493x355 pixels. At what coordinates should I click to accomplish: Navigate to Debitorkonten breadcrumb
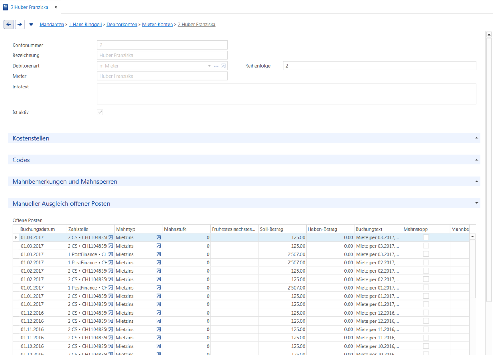pos(122,25)
